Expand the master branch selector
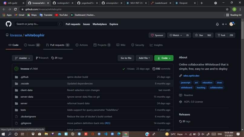244x137 pixels. click(22, 58)
